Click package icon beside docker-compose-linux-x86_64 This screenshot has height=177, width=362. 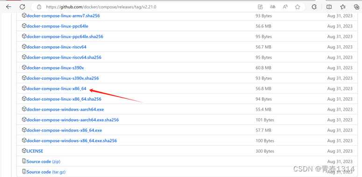pyautogui.click(x=24, y=88)
